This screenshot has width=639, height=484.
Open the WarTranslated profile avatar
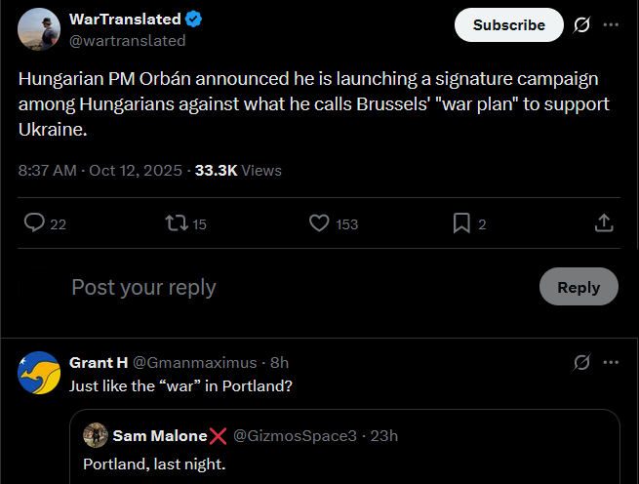coord(39,28)
